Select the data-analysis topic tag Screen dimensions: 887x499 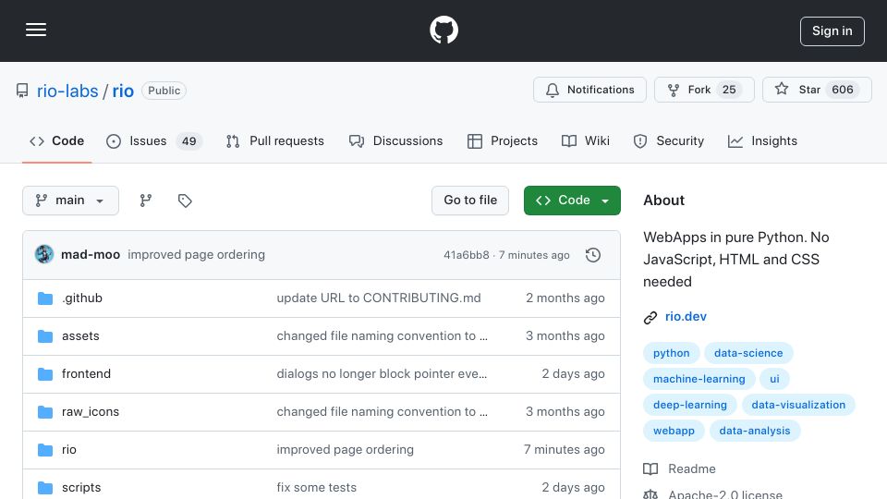pos(755,432)
